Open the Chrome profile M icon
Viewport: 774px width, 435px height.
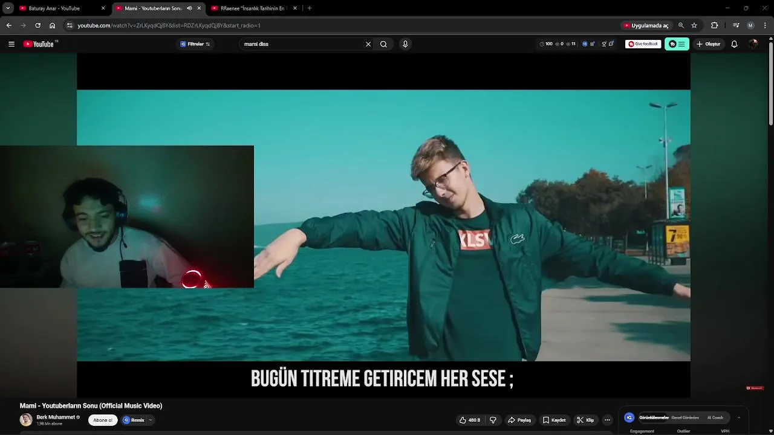(750, 25)
